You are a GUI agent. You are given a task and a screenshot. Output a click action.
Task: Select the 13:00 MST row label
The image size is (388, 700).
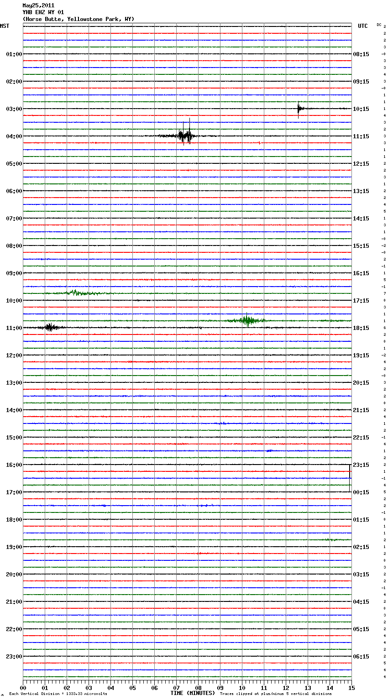click(14, 383)
